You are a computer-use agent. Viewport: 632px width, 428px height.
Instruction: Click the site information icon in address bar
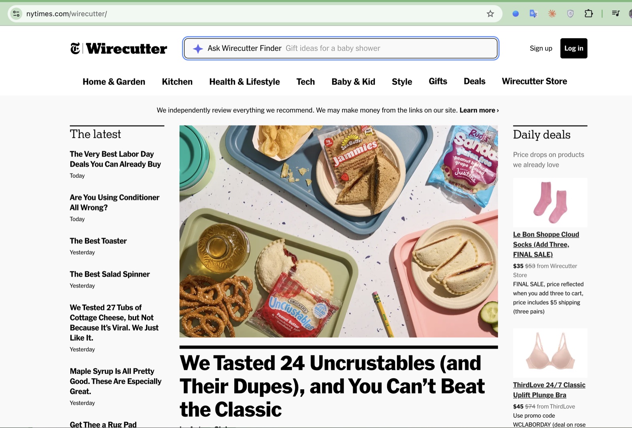coord(16,14)
